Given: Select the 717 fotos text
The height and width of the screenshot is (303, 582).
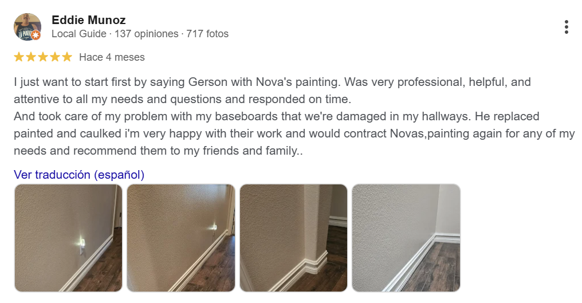Looking at the screenshot, I should 207,34.
